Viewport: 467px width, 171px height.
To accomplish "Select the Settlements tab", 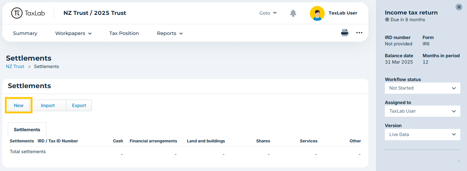I will (27, 130).
